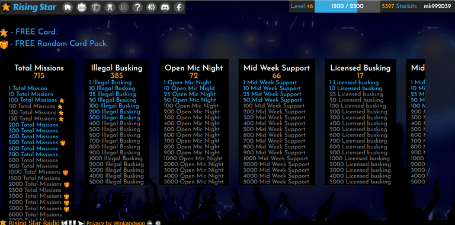Click the Rising Star logo
Viewport: 455px width, 225px height.
29,7
